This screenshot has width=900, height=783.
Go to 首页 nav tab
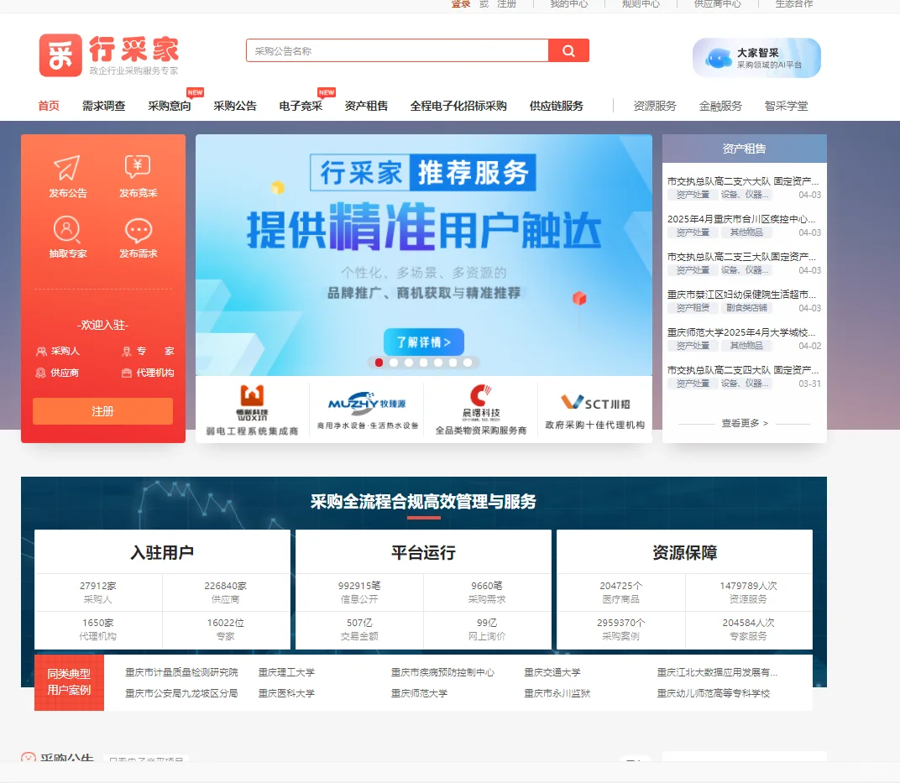coord(49,106)
